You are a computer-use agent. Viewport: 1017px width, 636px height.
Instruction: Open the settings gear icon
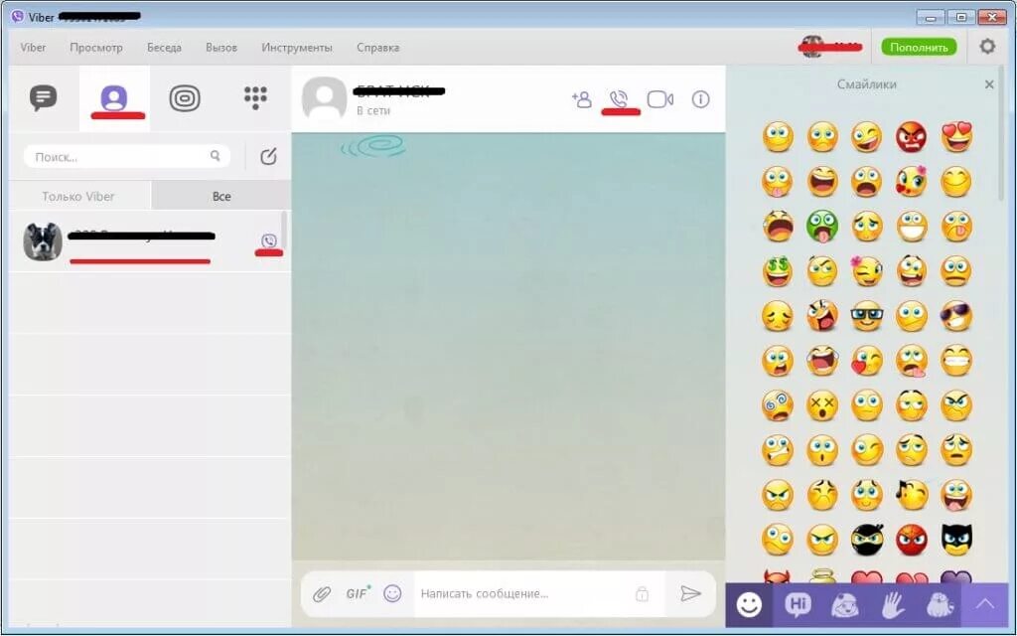(987, 47)
